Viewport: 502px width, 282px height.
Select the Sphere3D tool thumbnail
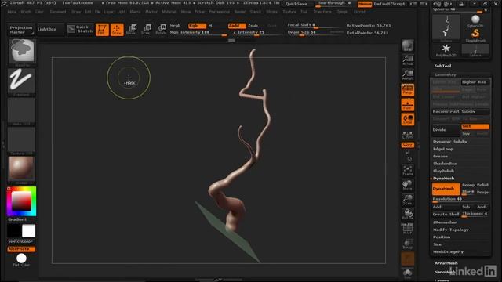pyautogui.click(x=475, y=21)
